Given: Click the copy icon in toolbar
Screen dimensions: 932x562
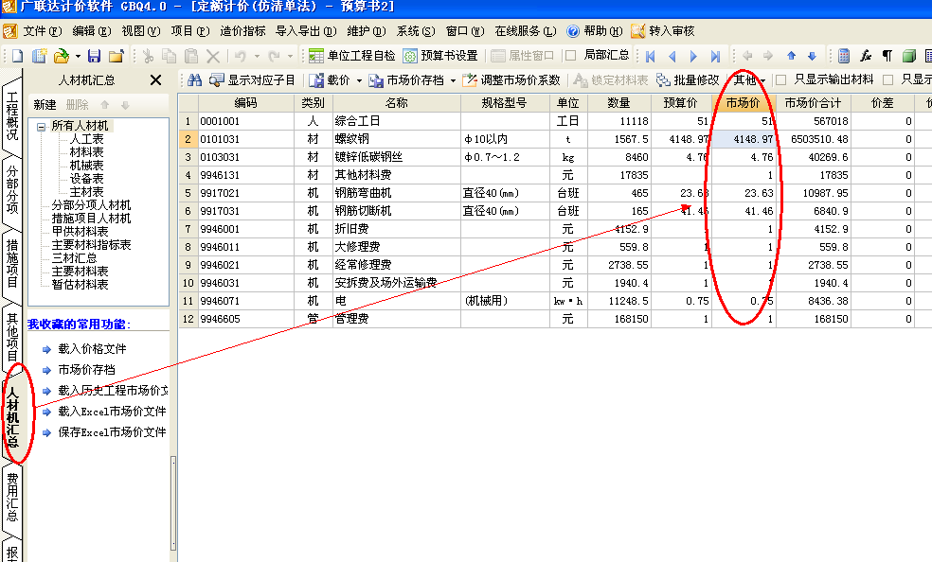Looking at the screenshot, I should 170,56.
